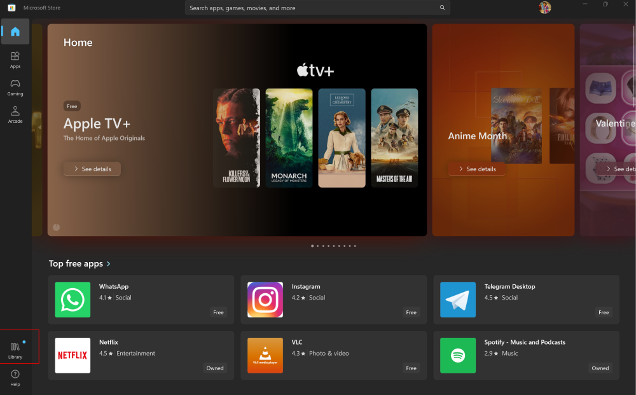The width and height of the screenshot is (636, 395).
Task: Open the Home page in the sidebar
Action: pyautogui.click(x=15, y=31)
